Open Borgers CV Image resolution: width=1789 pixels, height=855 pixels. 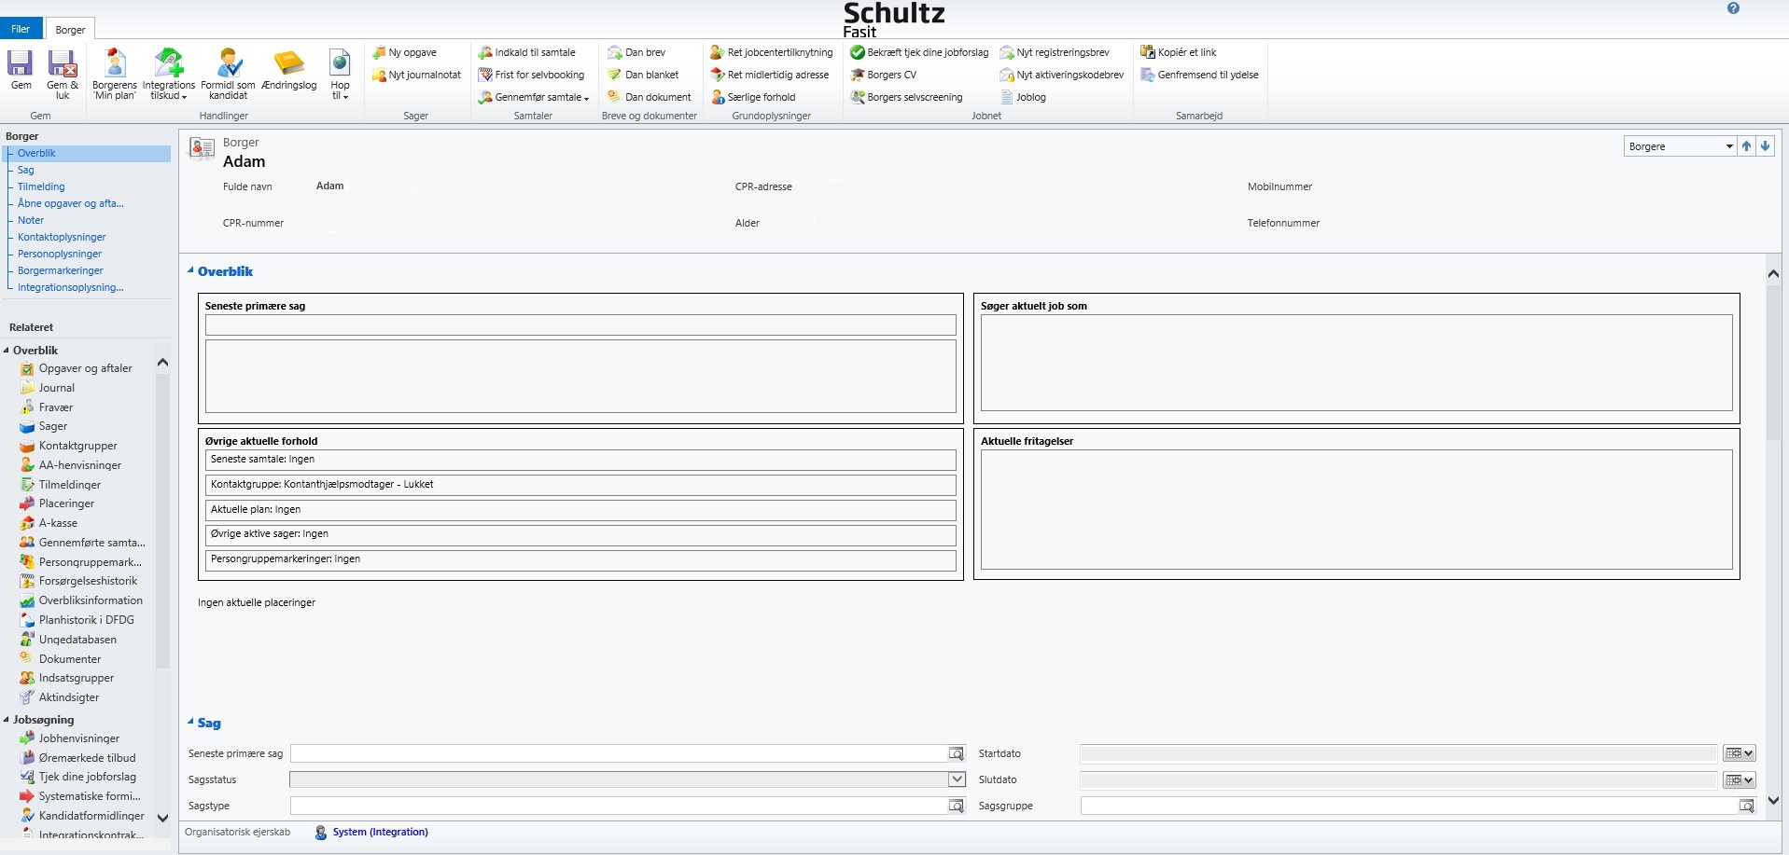884,75
